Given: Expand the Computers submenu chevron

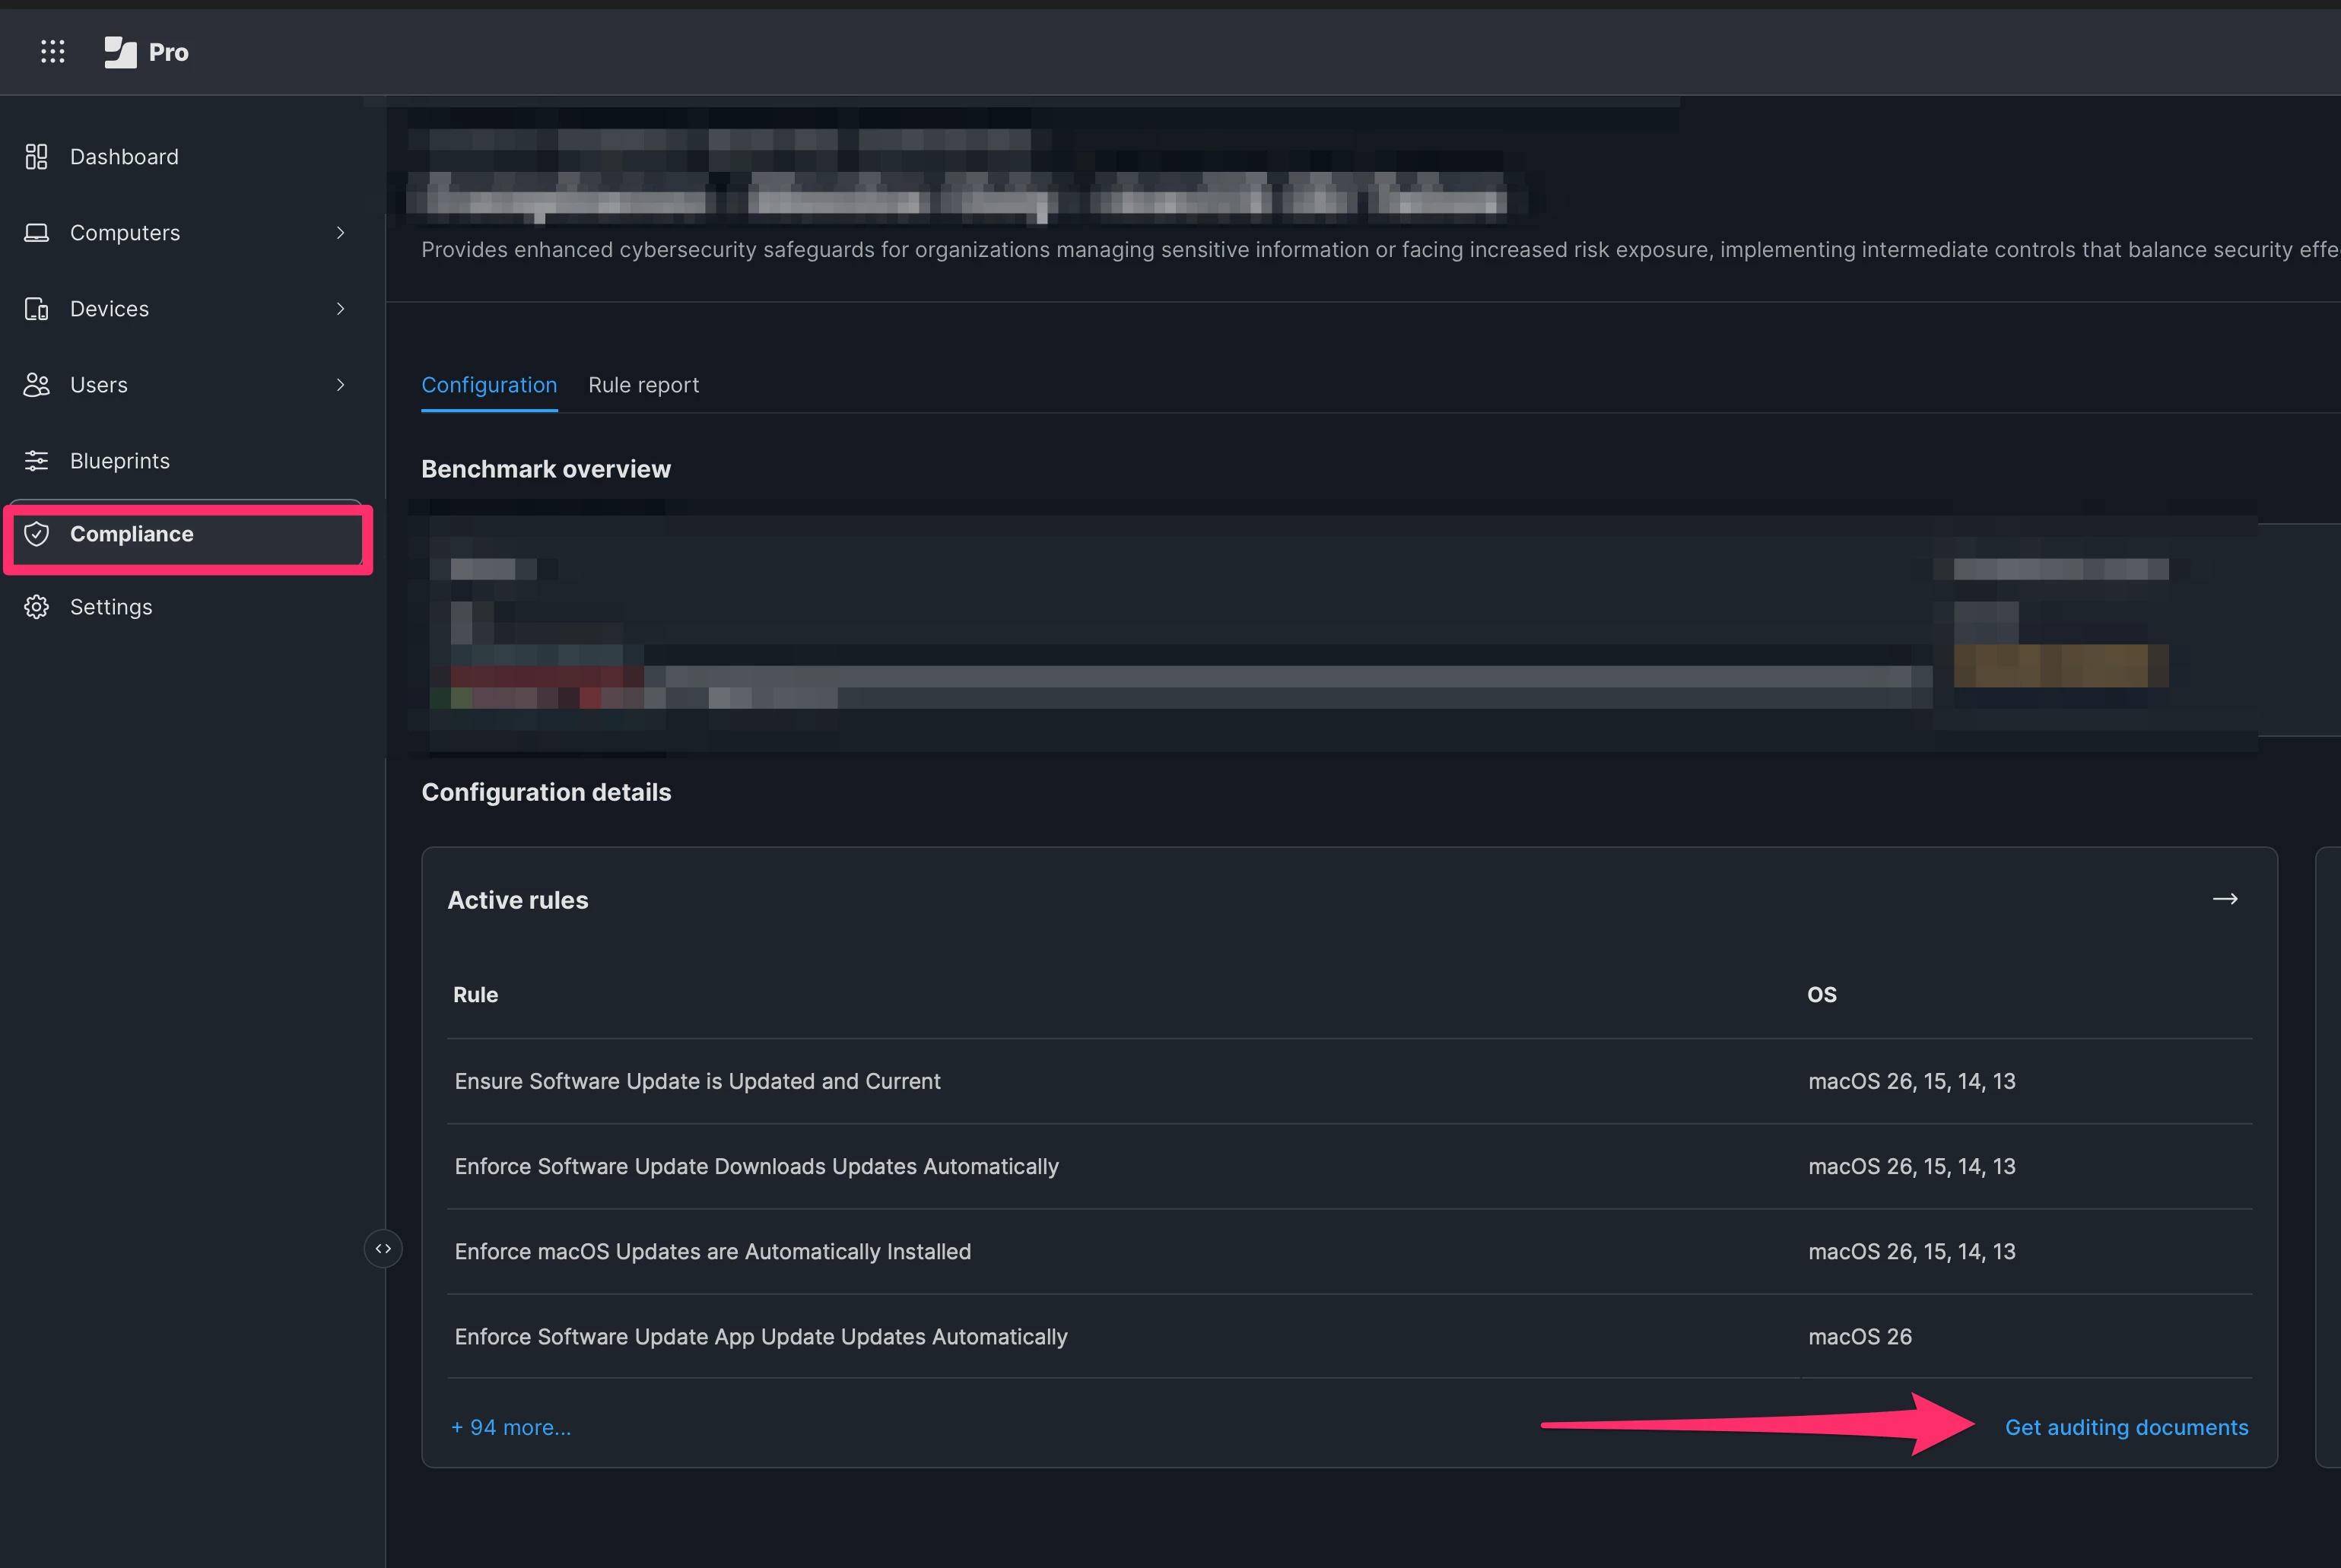Looking at the screenshot, I should [340, 233].
